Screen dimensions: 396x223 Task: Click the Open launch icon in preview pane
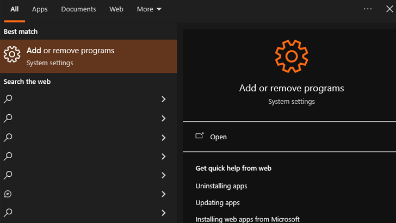199,136
